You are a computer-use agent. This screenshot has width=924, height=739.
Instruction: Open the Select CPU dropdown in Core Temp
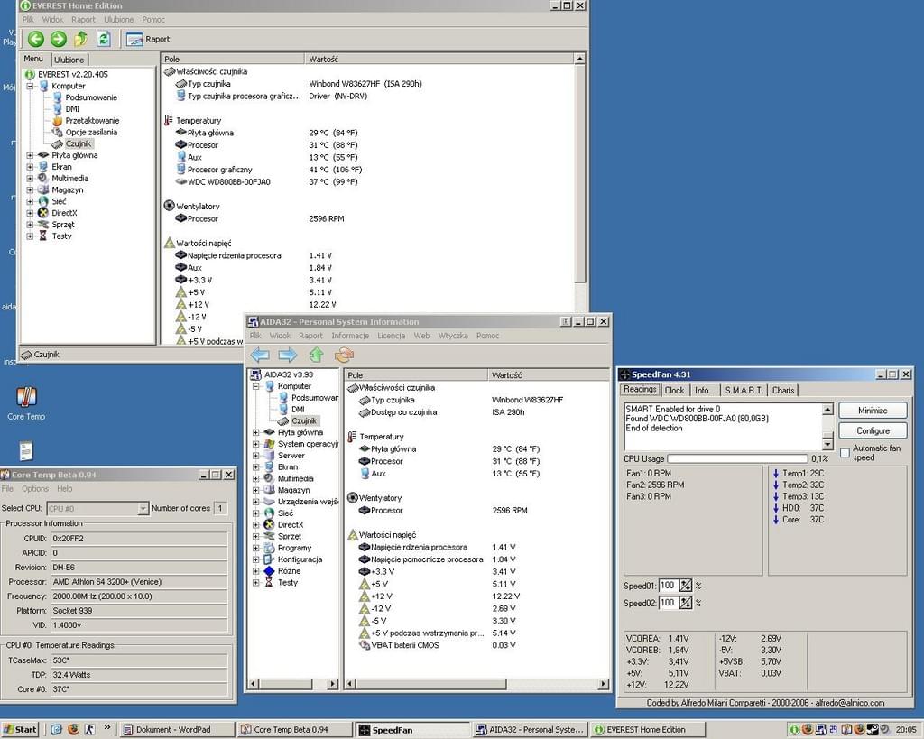click(143, 509)
